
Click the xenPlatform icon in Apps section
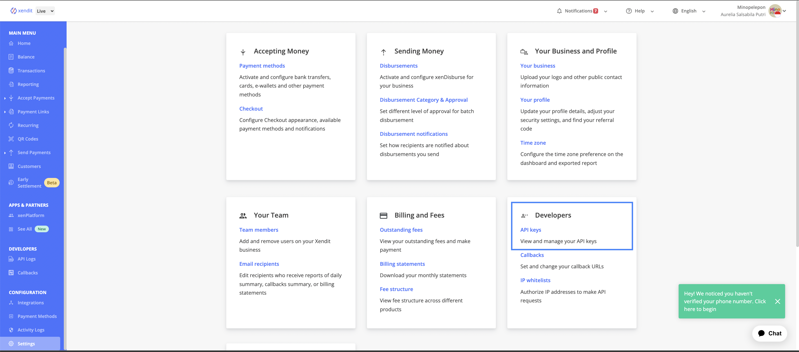point(11,215)
